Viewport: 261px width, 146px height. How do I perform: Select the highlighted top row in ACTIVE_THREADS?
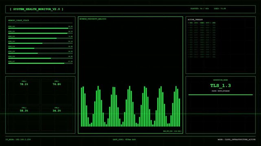click(x=202, y=23)
